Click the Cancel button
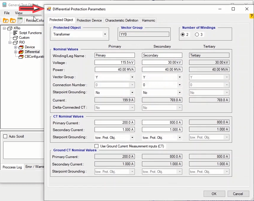Viewport: 254px width, 201px height. (238, 194)
